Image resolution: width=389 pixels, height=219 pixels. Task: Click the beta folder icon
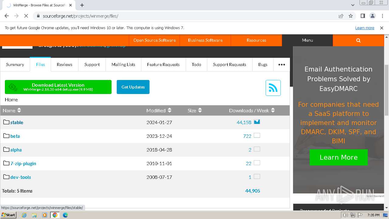pyautogui.click(x=6, y=136)
